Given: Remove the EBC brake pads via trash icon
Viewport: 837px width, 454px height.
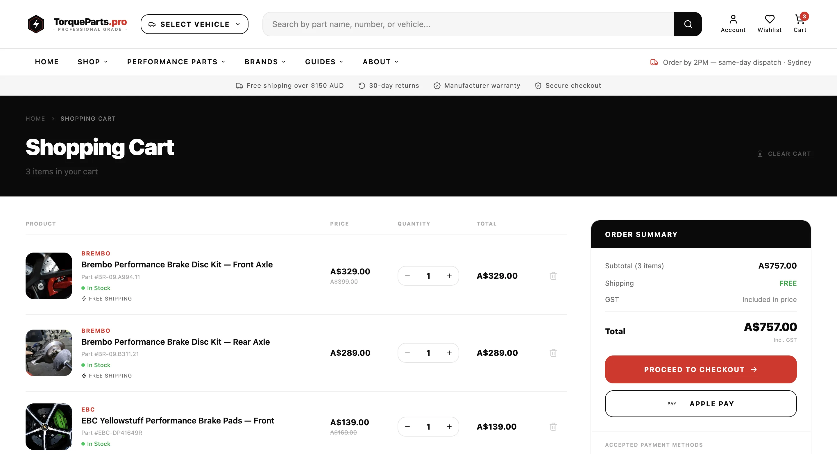Looking at the screenshot, I should pyautogui.click(x=554, y=427).
